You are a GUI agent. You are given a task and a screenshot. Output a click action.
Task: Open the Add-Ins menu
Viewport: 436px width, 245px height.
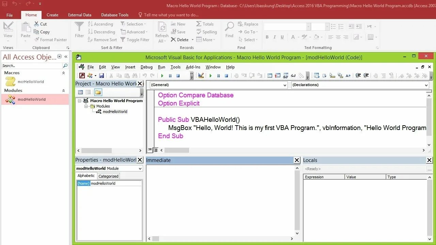(193, 67)
